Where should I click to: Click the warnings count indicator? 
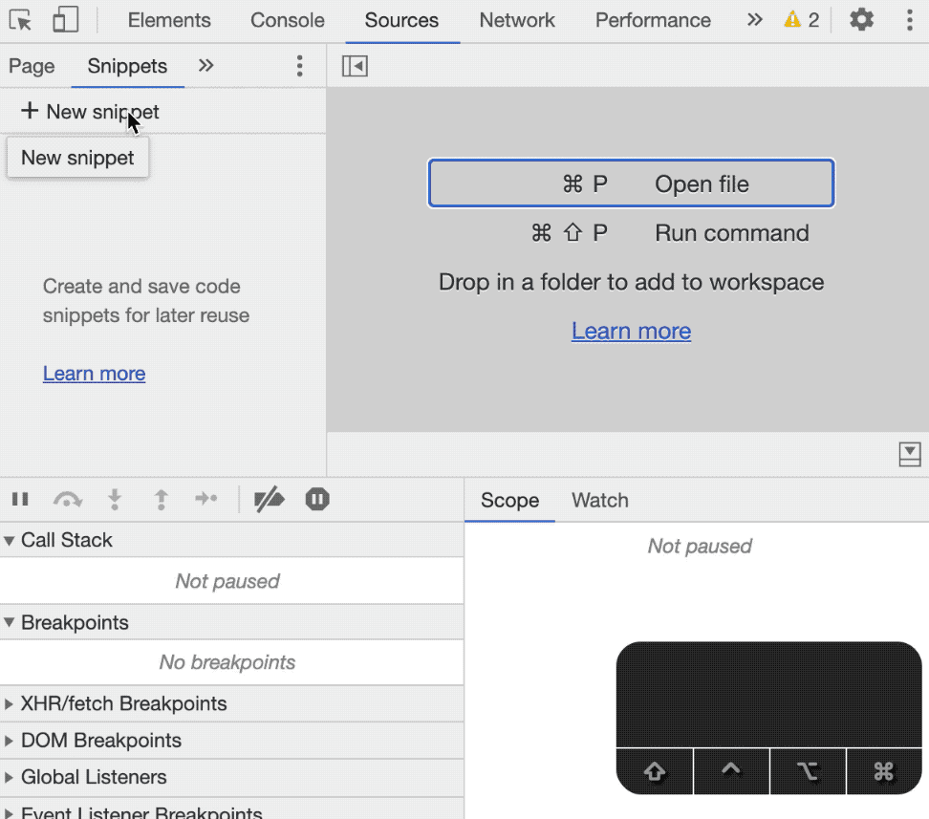[802, 20]
